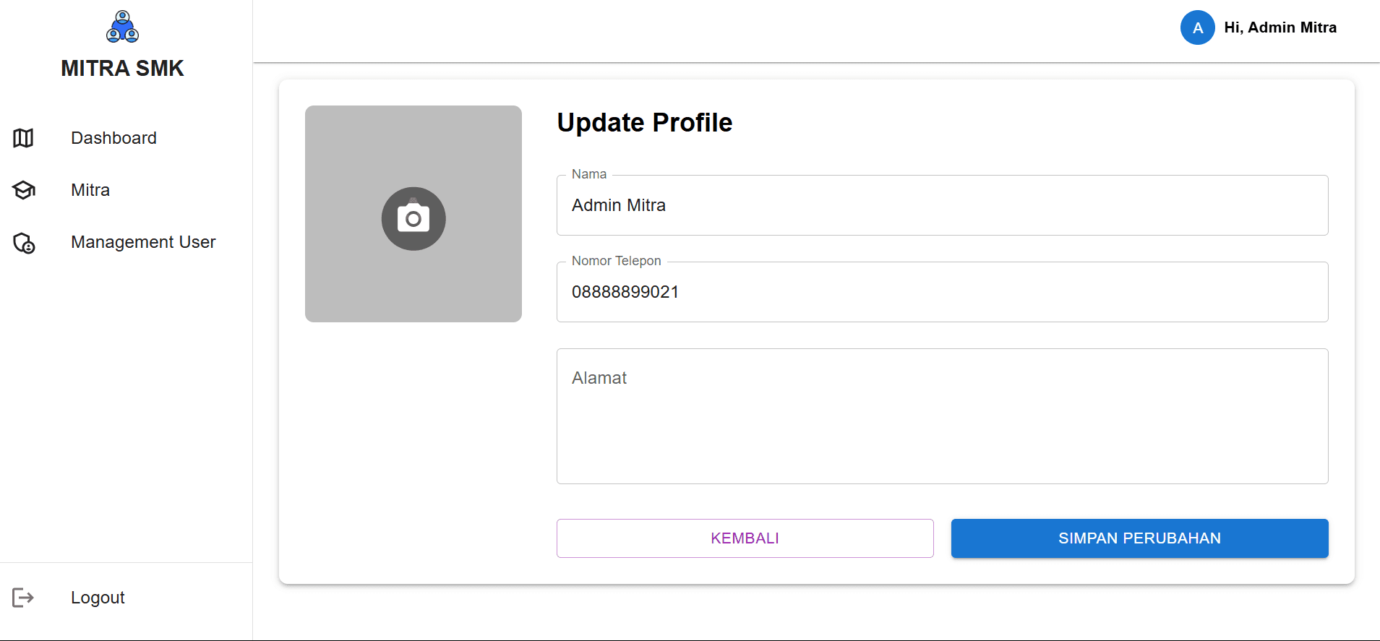Screen dimensions: 1380x641
Task: Select Logout in the sidebar
Action: click(x=98, y=598)
